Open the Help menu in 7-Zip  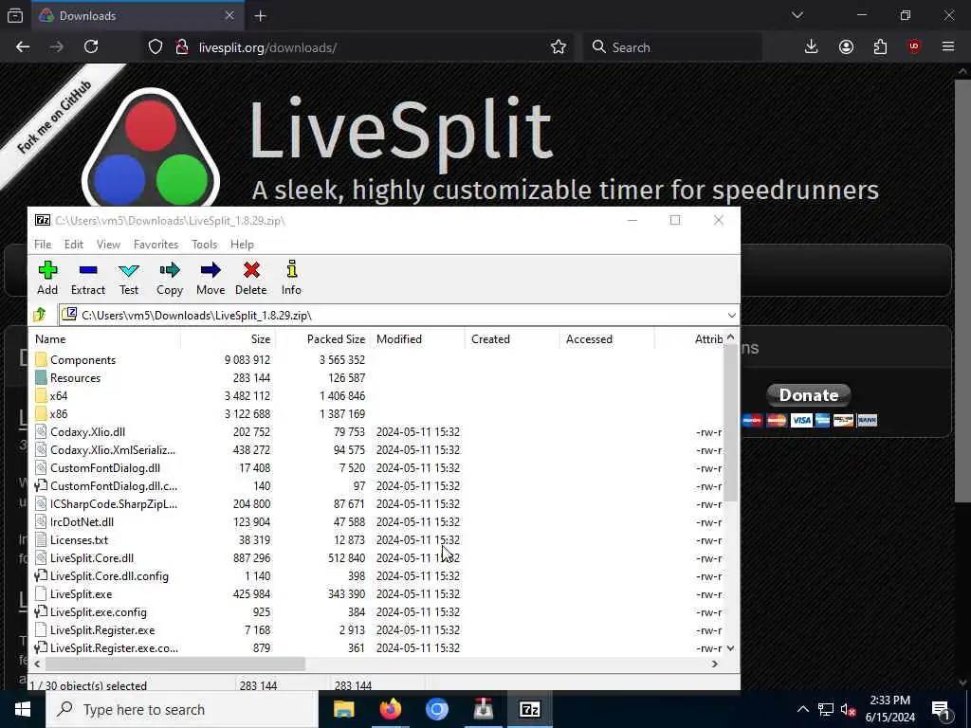click(x=242, y=245)
